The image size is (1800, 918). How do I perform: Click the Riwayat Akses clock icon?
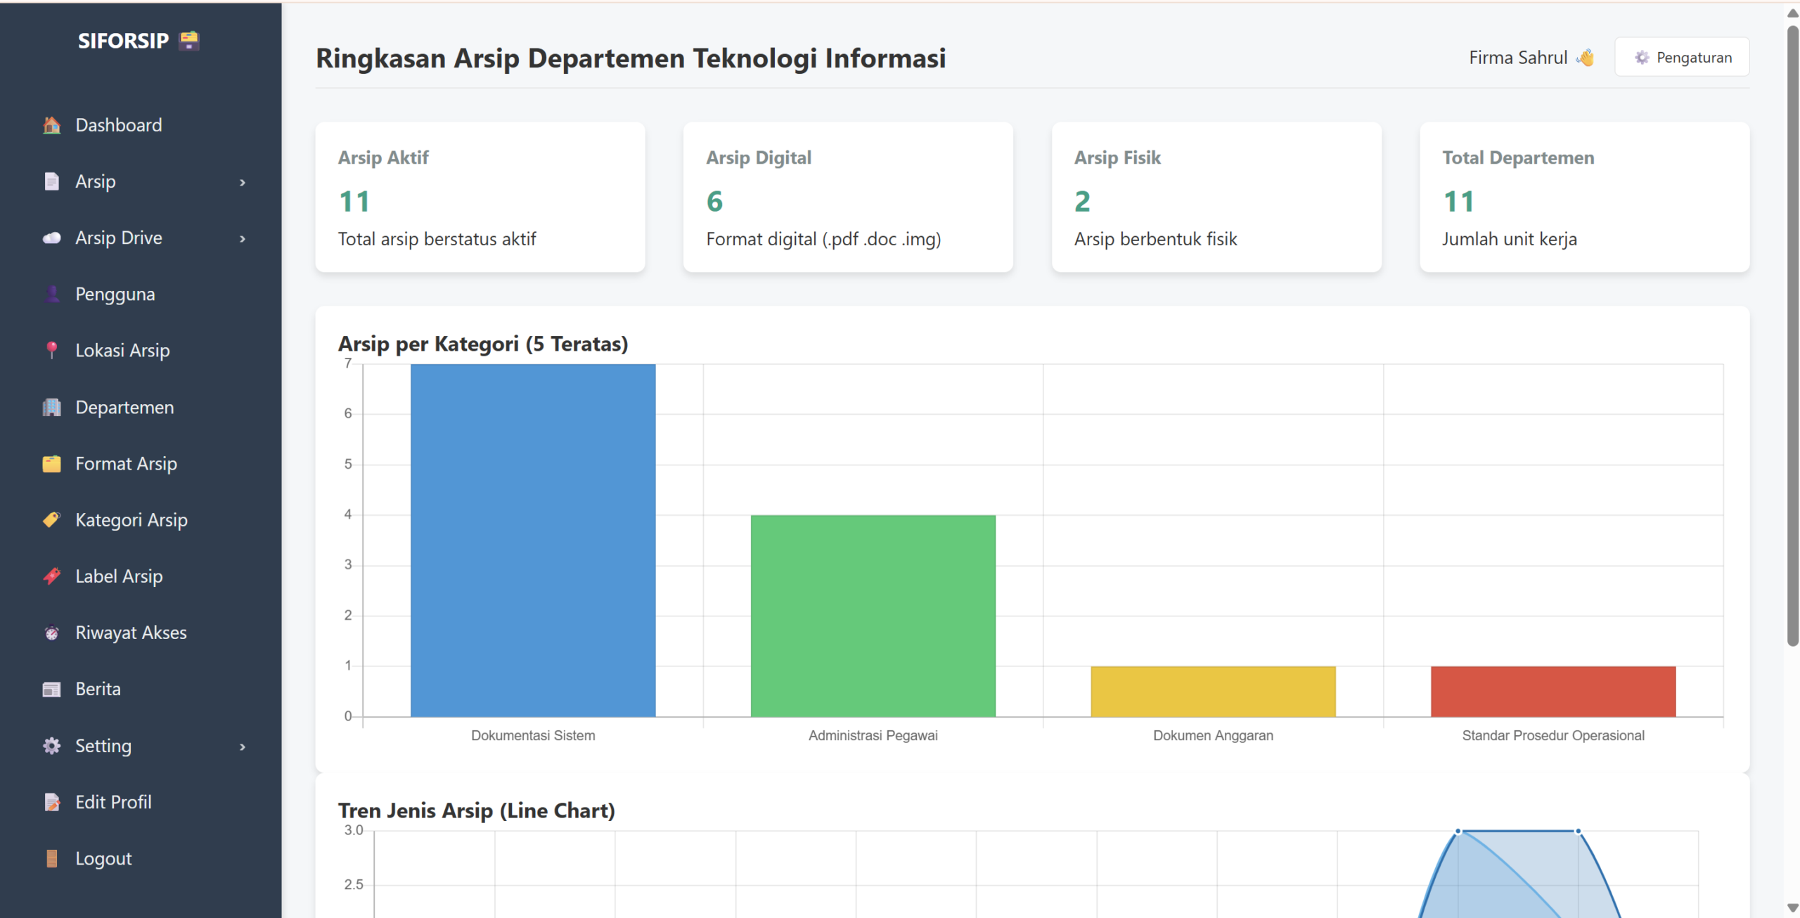click(51, 633)
